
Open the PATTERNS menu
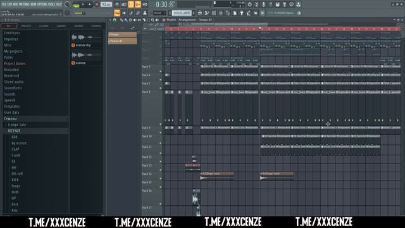click(24, 4)
